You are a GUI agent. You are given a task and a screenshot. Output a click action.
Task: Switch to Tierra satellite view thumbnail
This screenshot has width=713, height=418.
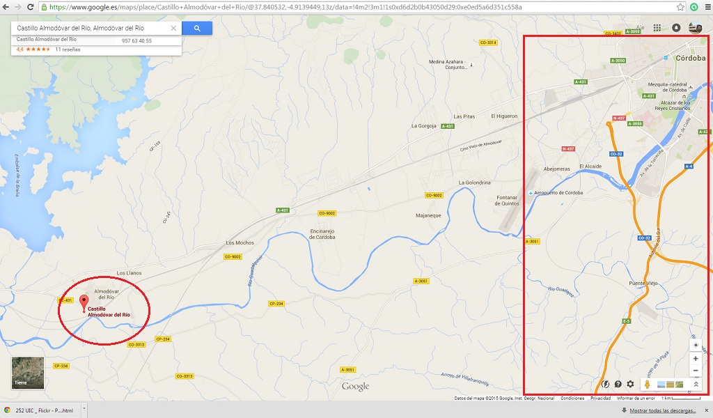[x=28, y=373]
